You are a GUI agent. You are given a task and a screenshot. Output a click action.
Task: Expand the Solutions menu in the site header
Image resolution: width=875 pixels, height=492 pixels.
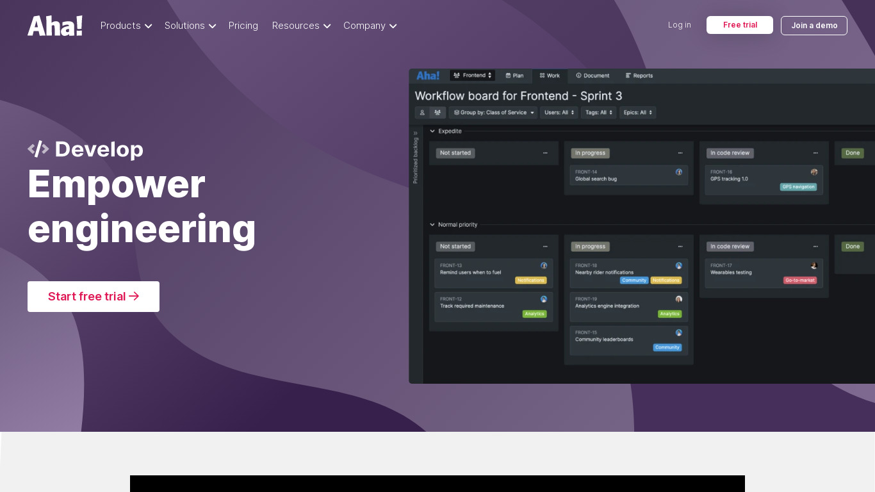[x=190, y=26]
